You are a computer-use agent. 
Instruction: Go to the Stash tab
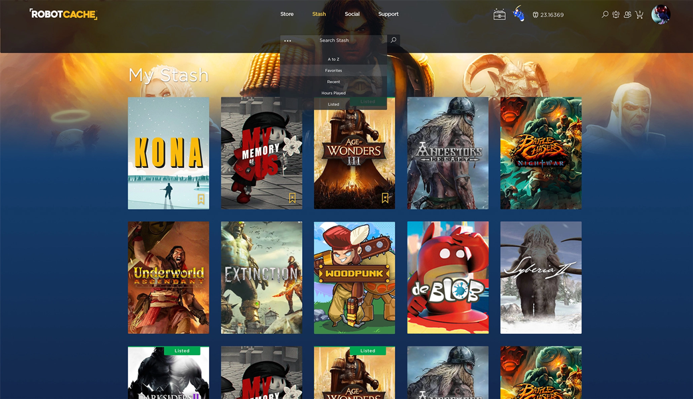(x=319, y=14)
